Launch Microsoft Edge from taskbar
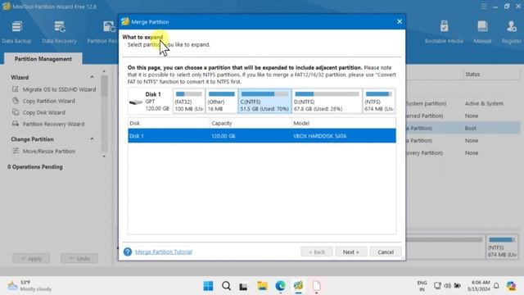This screenshot has width=524, height=295. tap(280, 286)
